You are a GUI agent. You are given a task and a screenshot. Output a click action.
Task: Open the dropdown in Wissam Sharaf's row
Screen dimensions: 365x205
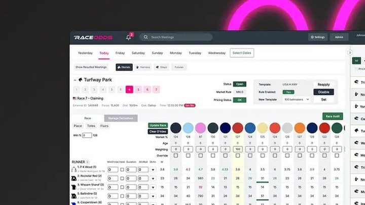pyautogui.click(x=153, y=187)
